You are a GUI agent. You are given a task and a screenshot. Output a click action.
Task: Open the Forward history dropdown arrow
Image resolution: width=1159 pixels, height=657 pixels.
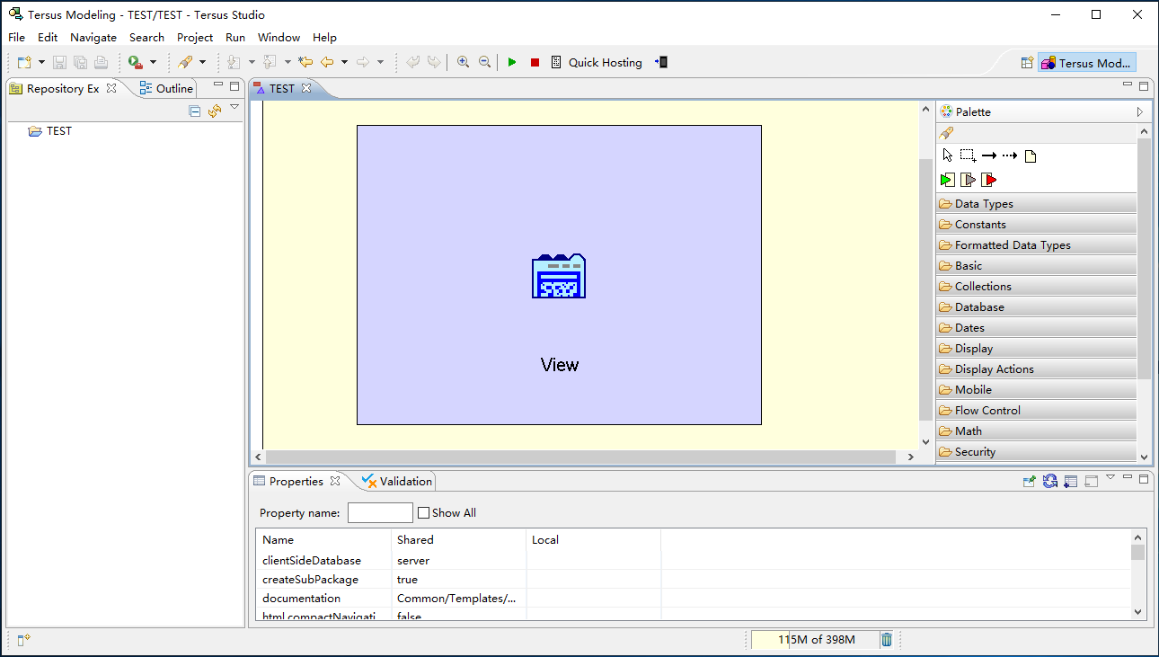point(380,62)
